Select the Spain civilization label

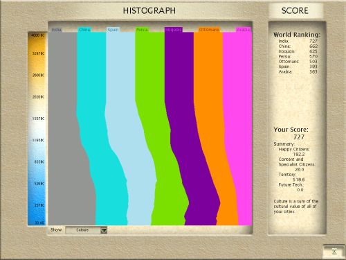pyautogui.click(x=113, y=30)
